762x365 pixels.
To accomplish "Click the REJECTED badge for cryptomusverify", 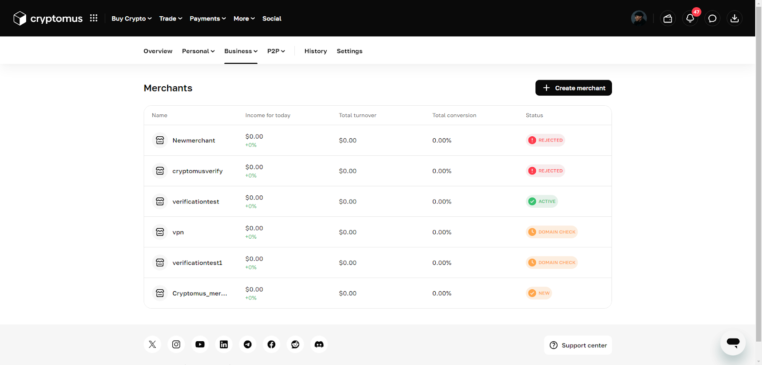I will [x=545, y=171].
